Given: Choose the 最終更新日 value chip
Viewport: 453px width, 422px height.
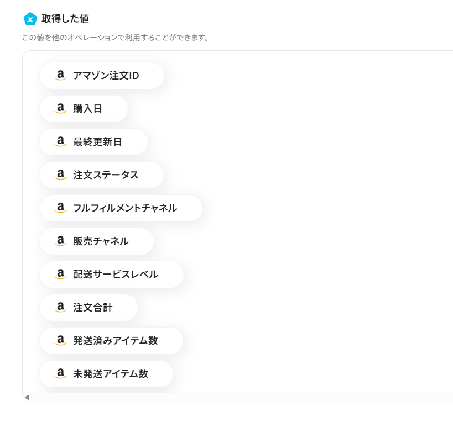Looking at the screenshot, I should [97, 142].
